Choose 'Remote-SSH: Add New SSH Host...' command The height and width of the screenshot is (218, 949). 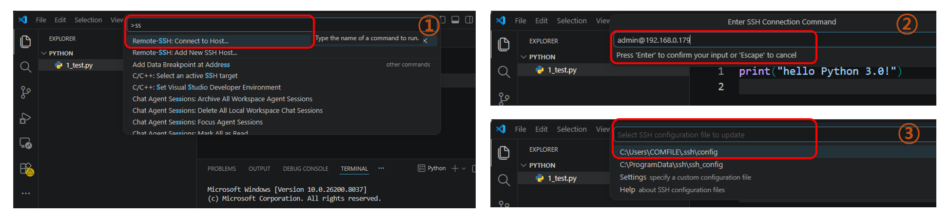tap(185, 53)
